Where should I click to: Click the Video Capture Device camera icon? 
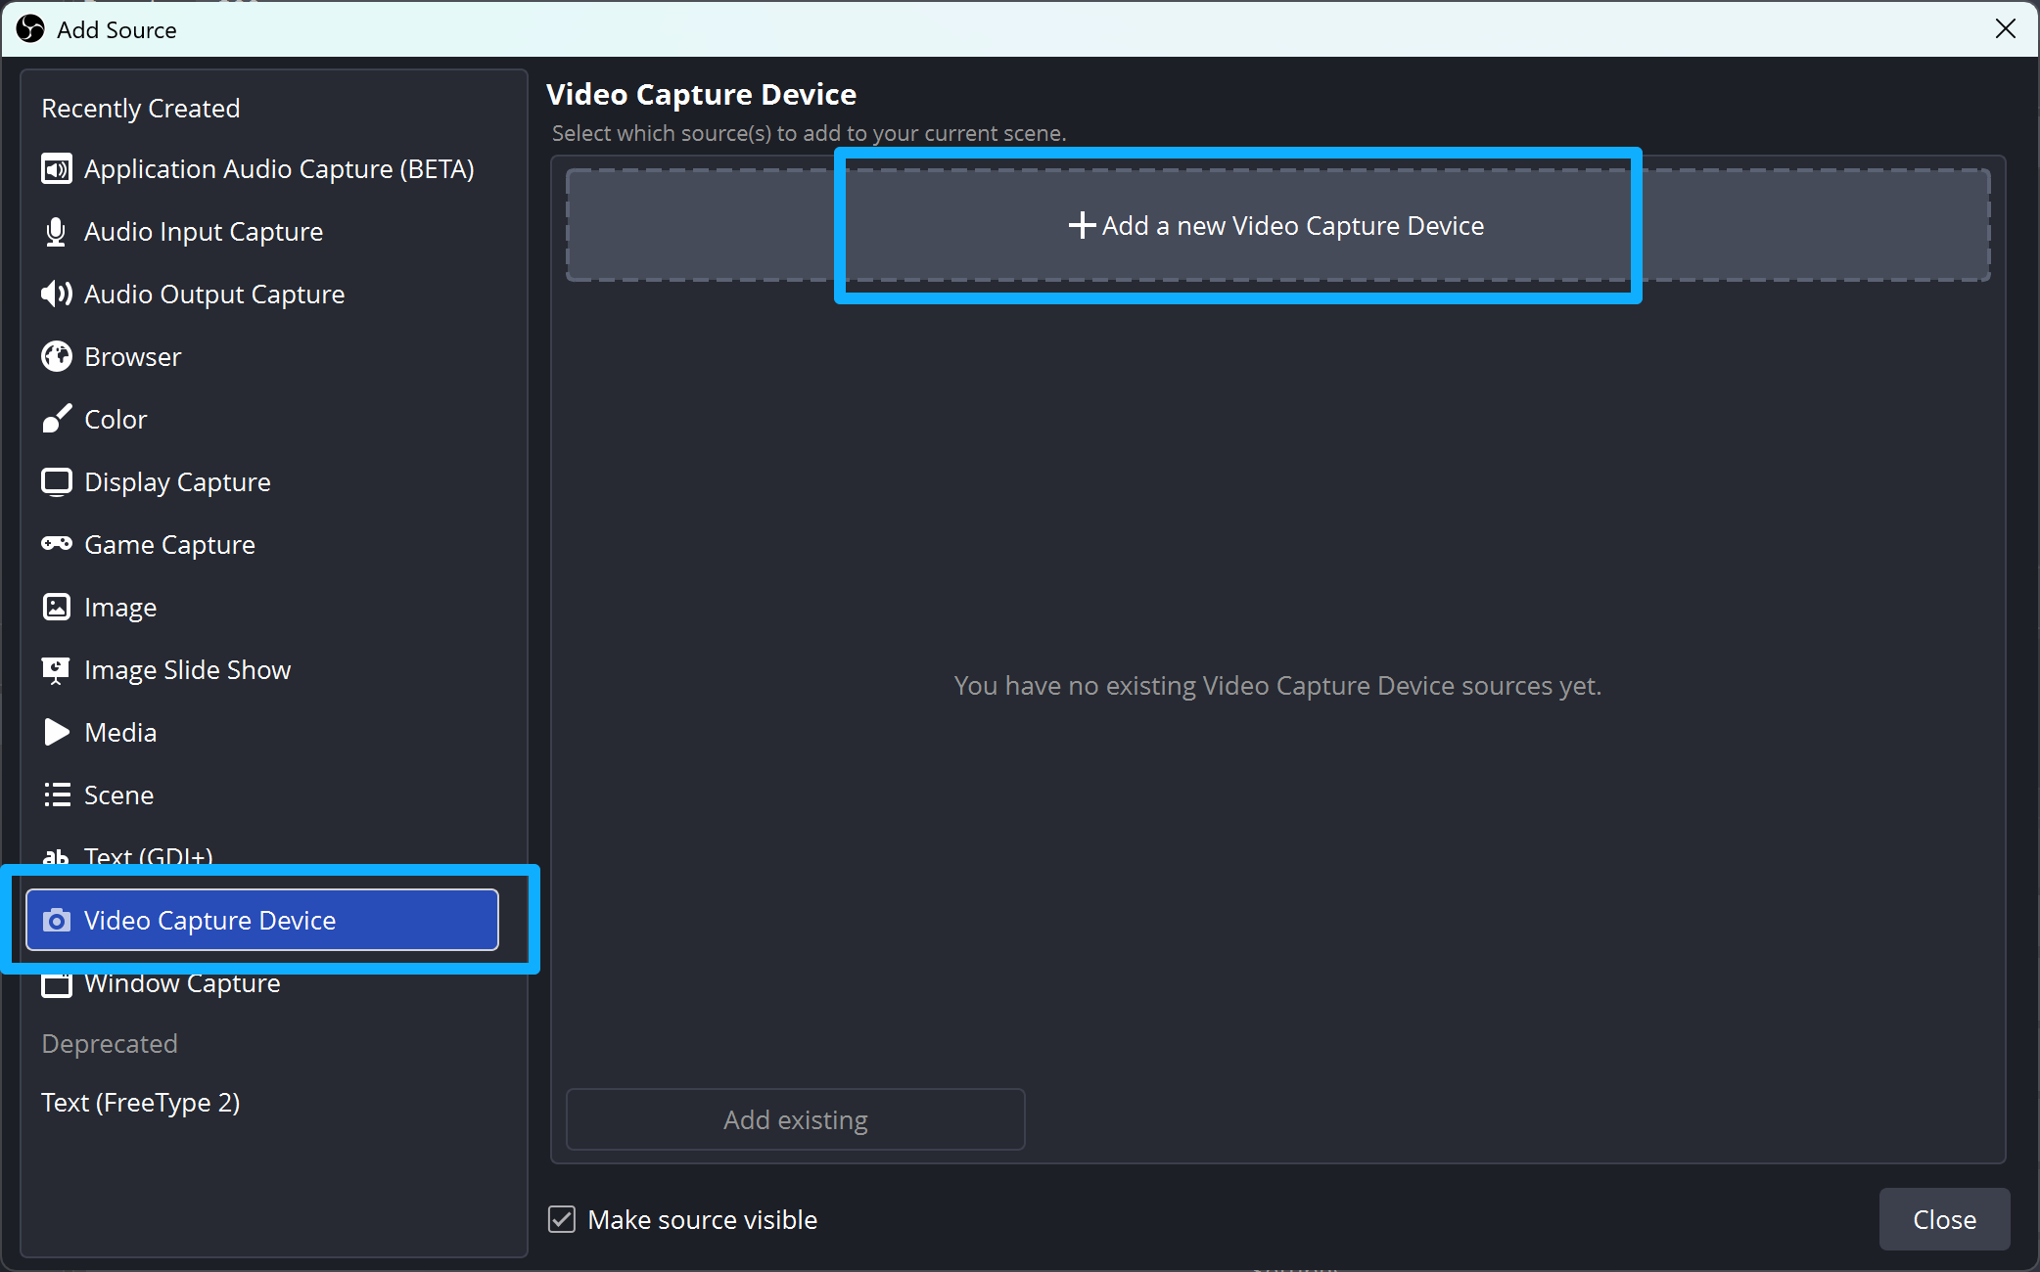click(x=57, y=921)
